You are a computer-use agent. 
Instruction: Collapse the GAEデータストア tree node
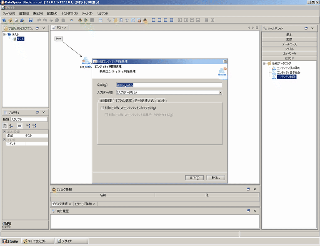coord(264,63)
